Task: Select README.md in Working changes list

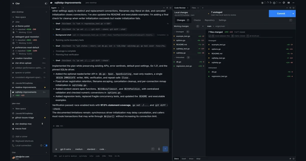Action: [189, 44]
